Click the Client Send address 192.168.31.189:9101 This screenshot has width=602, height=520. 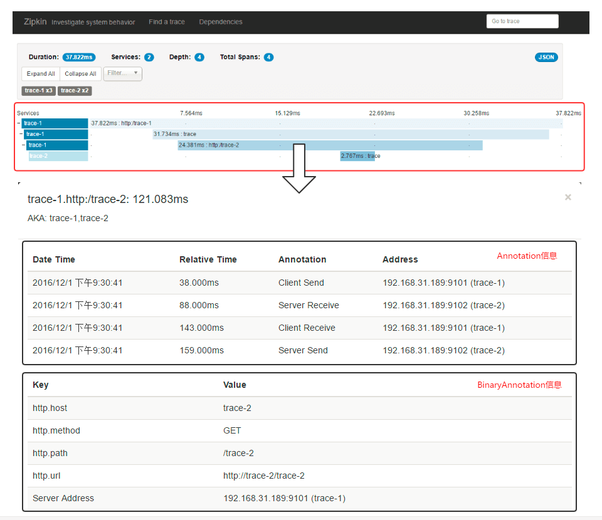pyautogui.click(x=443, y=283)
